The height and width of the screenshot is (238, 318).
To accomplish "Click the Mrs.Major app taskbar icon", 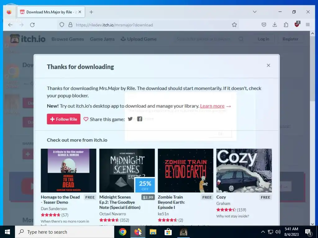I will (183, 232).
